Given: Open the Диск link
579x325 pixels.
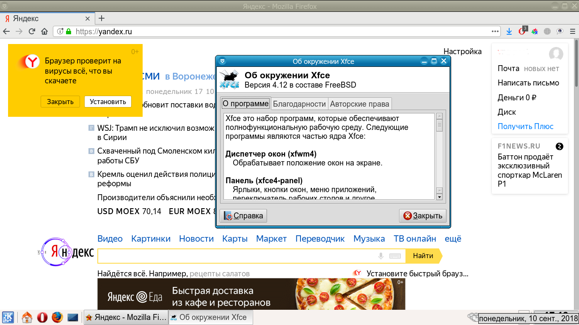Looking at the screenshot, I should pyautogui.click(x=507, y=112).
